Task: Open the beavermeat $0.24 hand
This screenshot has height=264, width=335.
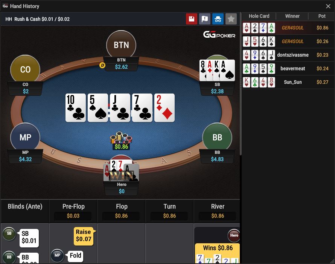Action: click(x=288, y=69)
